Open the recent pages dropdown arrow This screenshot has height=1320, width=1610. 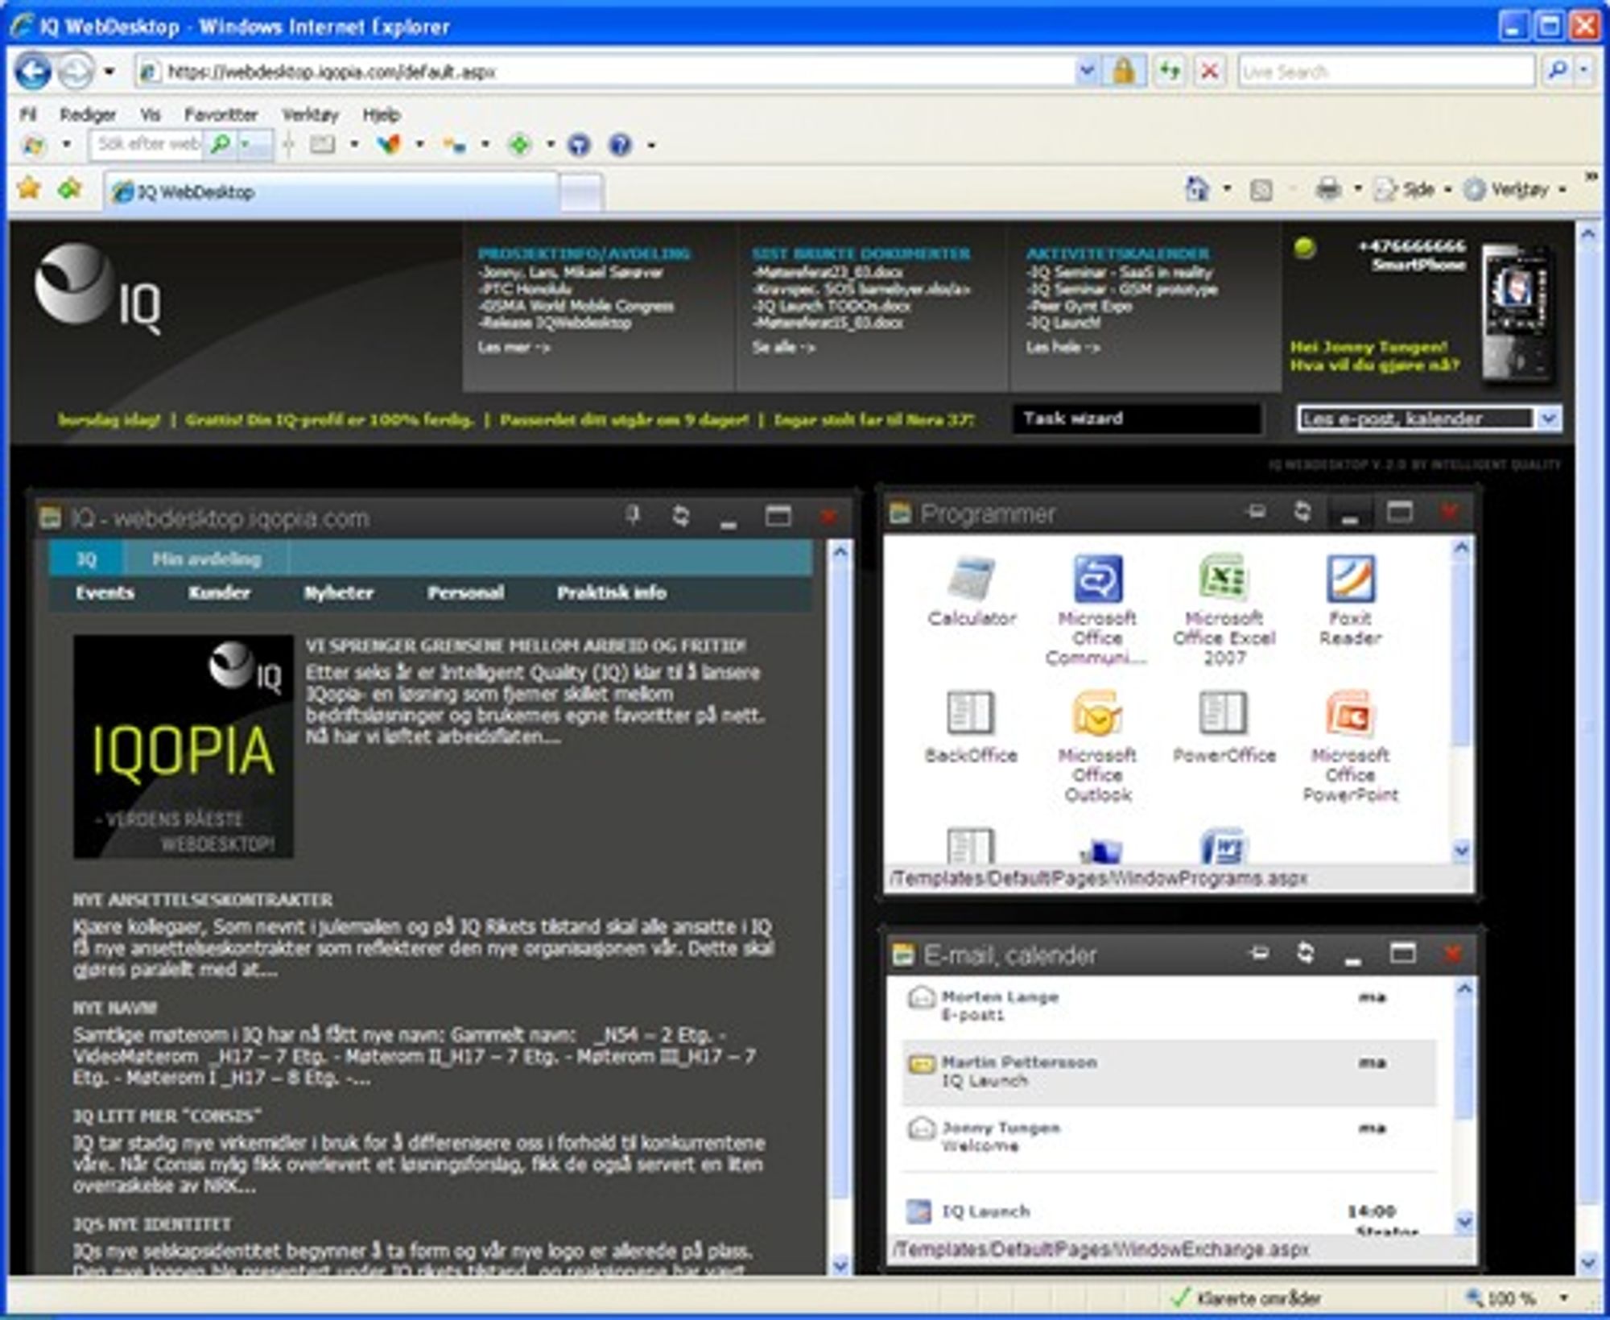coord(109,72)
